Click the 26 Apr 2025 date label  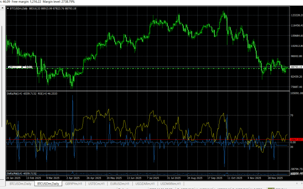click(x=94, y=178)
